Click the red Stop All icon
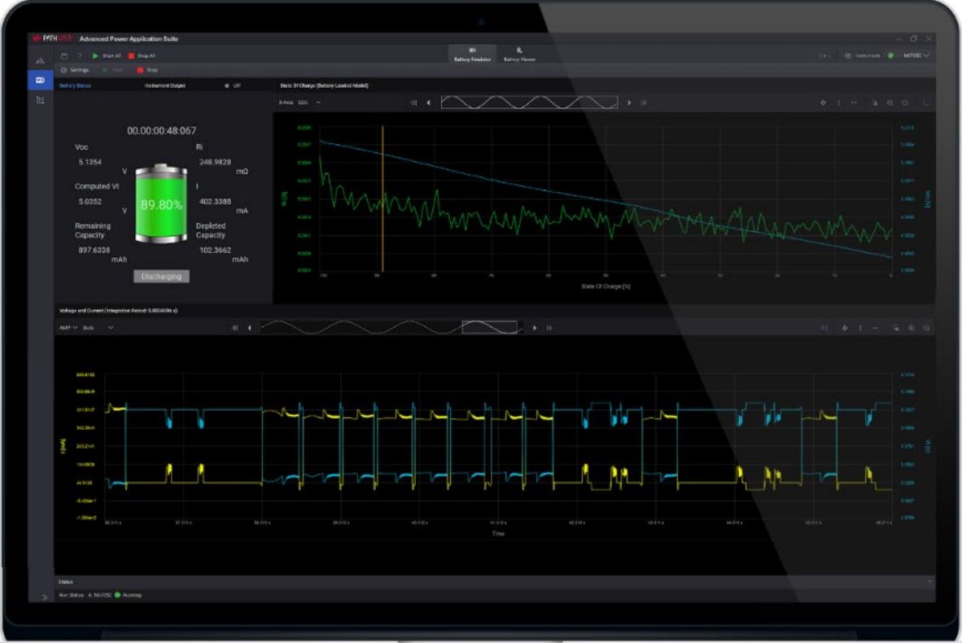Viewport: 962px width, 643px height. pos(132,56)
